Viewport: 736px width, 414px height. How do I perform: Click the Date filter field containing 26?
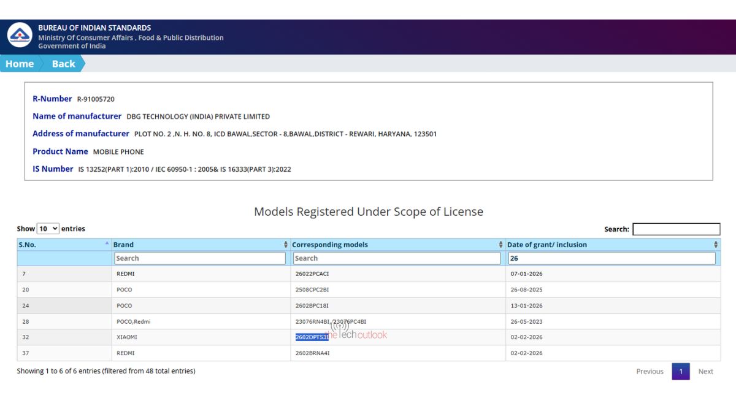611,258
